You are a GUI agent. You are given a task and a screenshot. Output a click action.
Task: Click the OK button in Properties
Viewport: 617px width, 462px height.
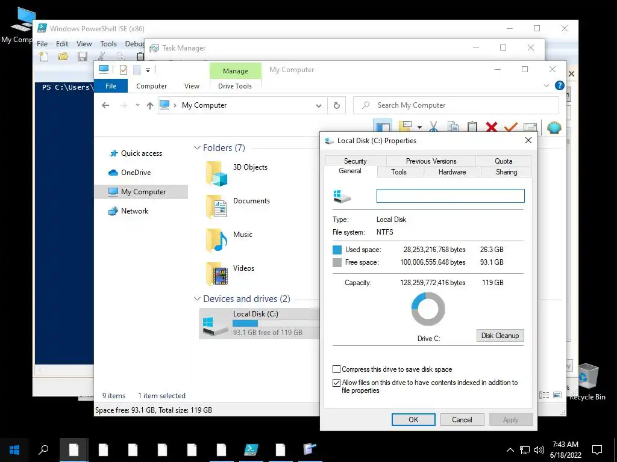point(413,419)
